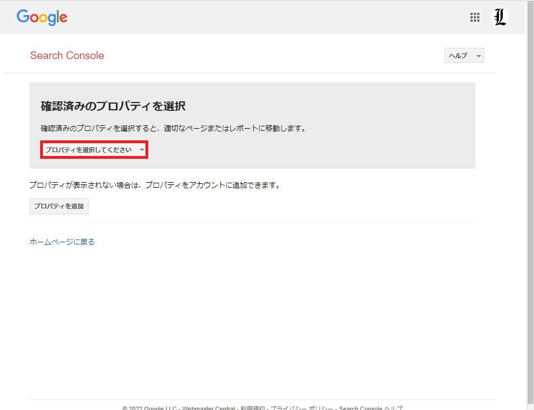This screenshot has width=534, height=410.
Task: Click the プロパティが表示されない場合は text
Action: (x=154, y=185)
